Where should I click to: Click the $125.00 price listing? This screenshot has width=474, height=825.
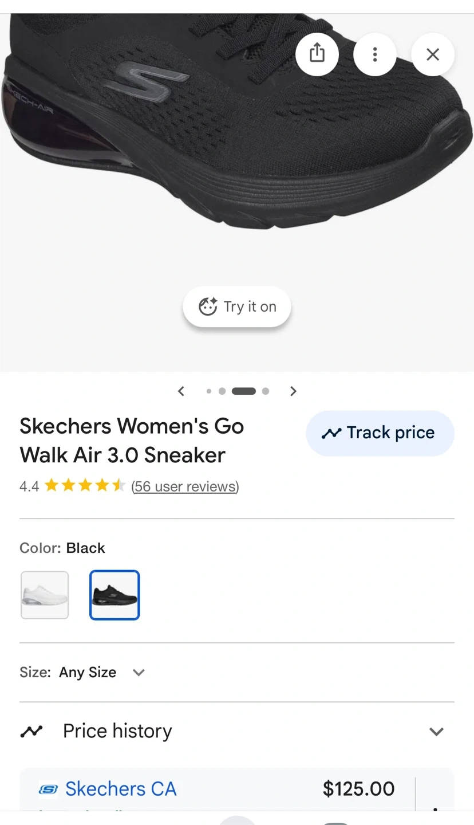(x=358, y=789)
